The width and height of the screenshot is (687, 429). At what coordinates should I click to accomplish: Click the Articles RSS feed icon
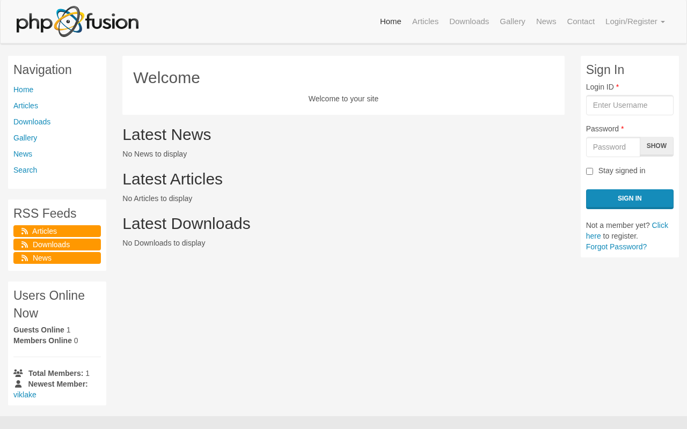point(25,231)
